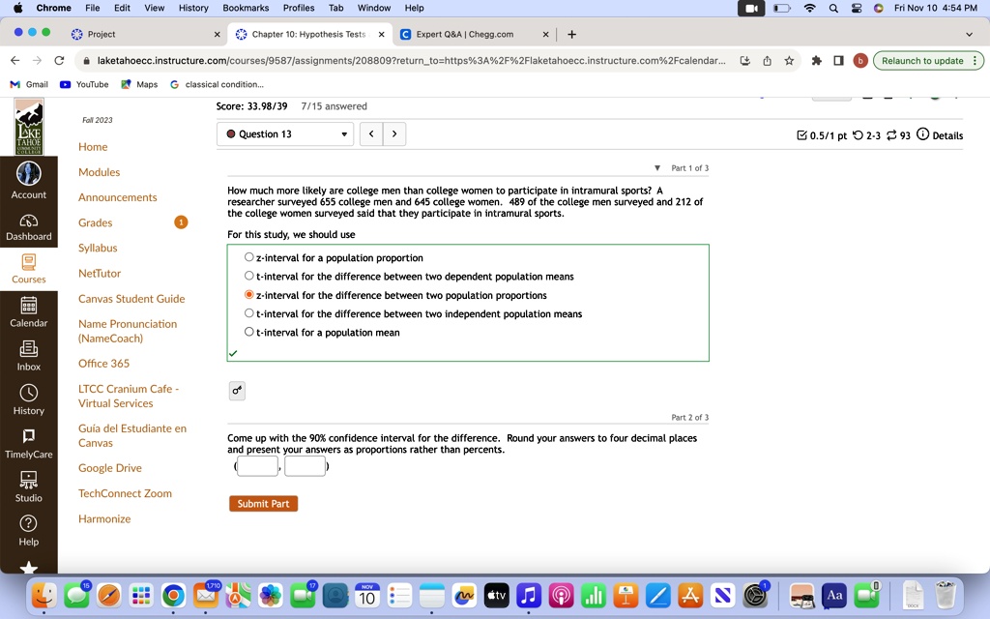Open the sigma math symbol tool

pos(237,391)
